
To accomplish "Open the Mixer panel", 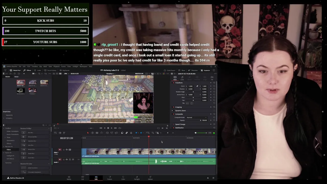I will pyautogui.click(x=182, y=70).
